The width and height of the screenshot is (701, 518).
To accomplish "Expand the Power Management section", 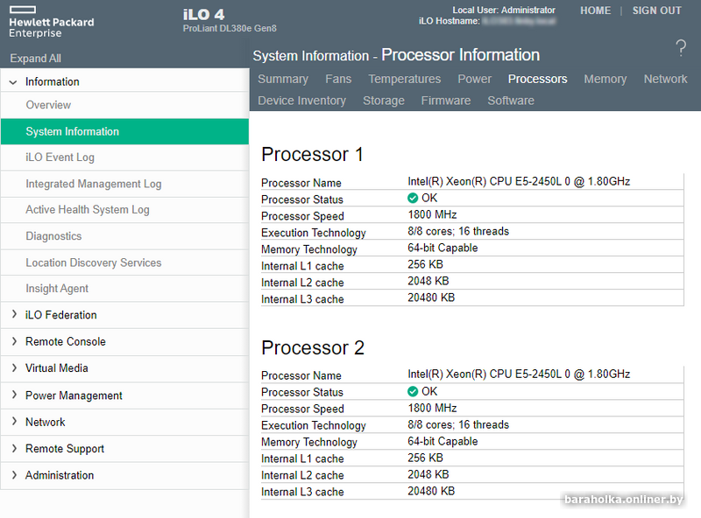I will pos(14,395).
